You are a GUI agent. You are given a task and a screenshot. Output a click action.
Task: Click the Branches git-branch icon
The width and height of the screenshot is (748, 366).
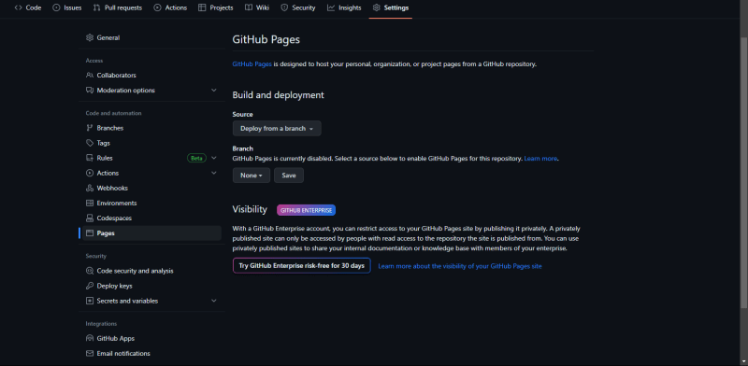point(90,128)
